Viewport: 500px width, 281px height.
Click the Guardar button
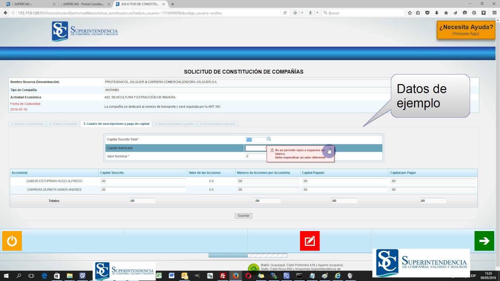(x=243, y=215)
